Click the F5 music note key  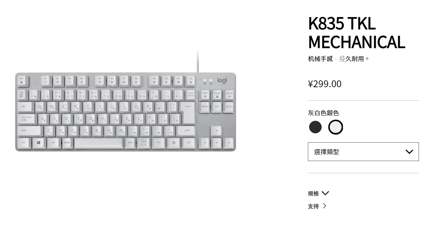tap(100, 80)
